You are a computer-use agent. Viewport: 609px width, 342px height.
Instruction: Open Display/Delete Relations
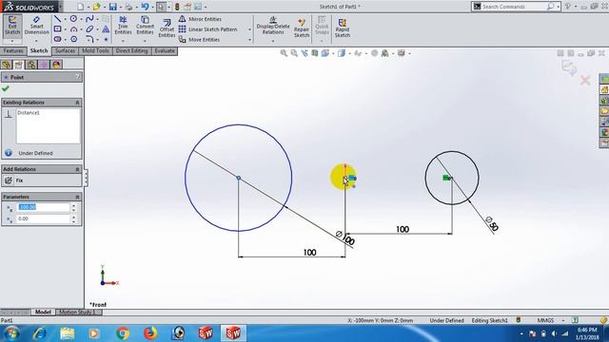point(273,26)
